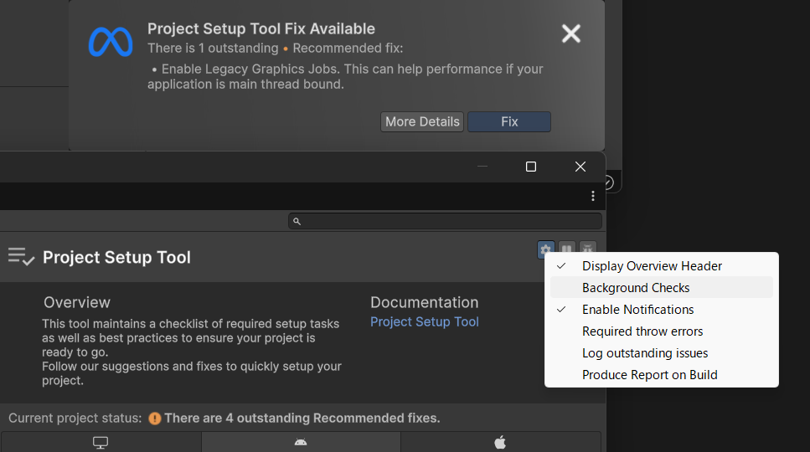810x452 pixels.
Task: Toggle Enable Notifications option
Action: 661,310
